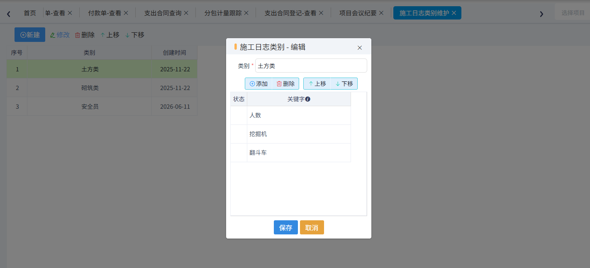Open the 支出合同查询 tab
The image size is (590, 268).
163,13
